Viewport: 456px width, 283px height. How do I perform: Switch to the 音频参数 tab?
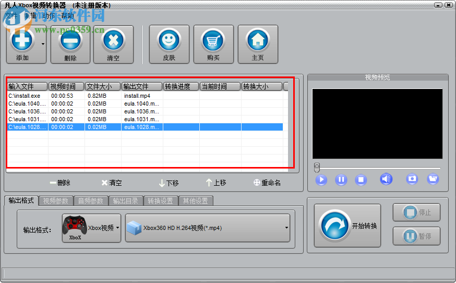coord(90,201)
